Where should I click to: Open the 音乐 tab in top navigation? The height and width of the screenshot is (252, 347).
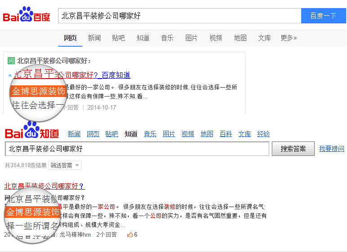pyautogui.click(x=167, y=38)
